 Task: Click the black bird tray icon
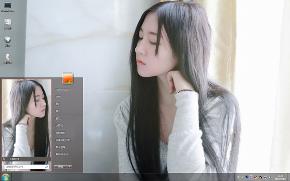point(261,177)
